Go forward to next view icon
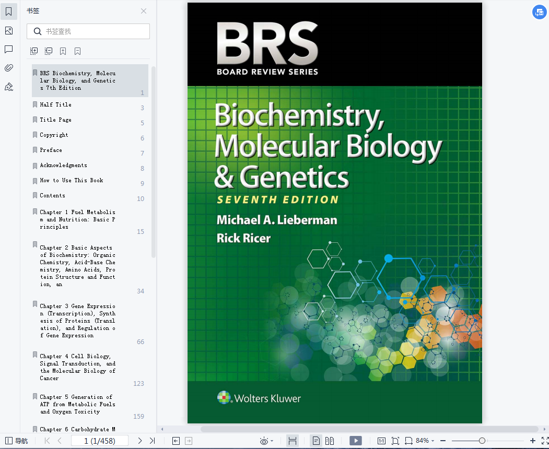The width and height of the screenshot is (549, 449). (189, 441)
